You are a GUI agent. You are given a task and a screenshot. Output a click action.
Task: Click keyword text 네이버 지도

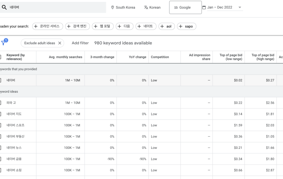pyautogui.click(x=14, y=114)
